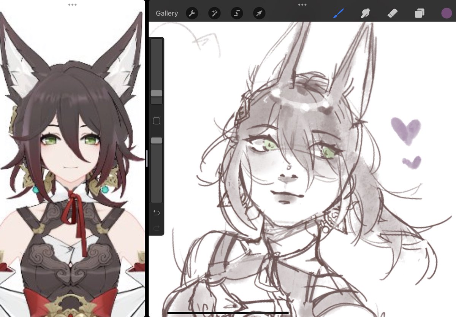This screenshot has width=456, height=317.
Task: Tap the square modify button on sidebar
Action: pos(156,121)
